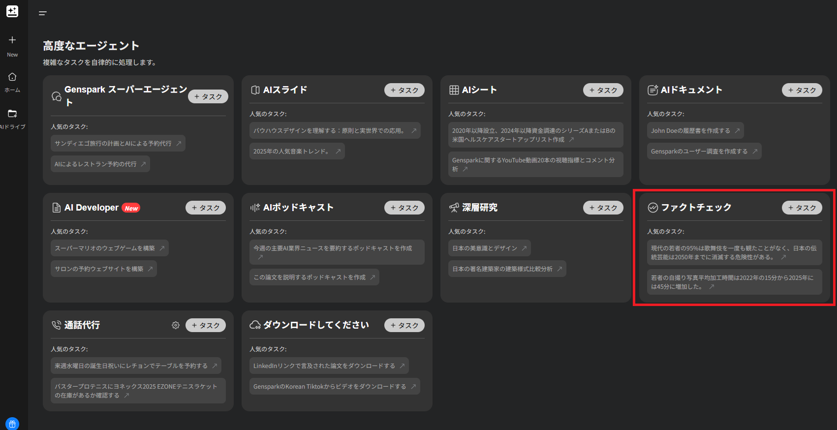
Task: Open 来週水曜日の誕生日祝い reservation task
Action: click(136, 366)
